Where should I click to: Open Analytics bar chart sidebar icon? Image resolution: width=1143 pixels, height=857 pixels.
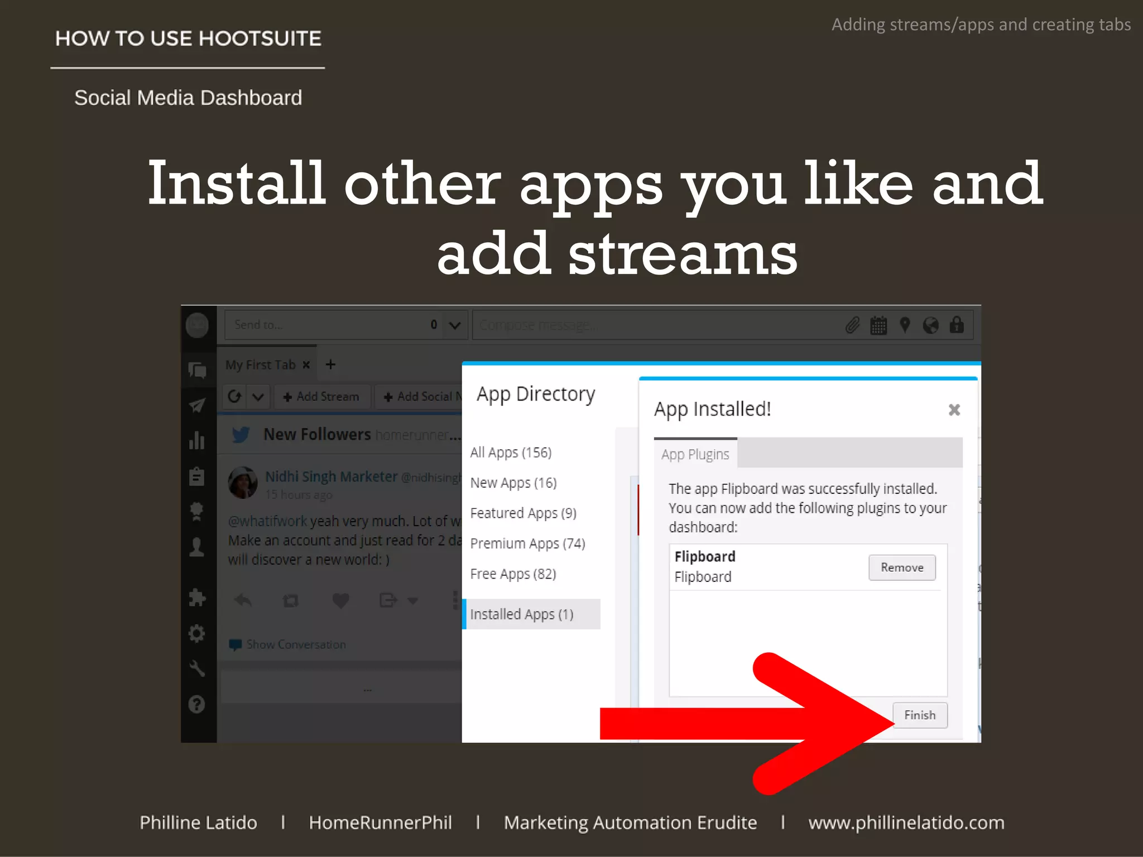(197, 440)
